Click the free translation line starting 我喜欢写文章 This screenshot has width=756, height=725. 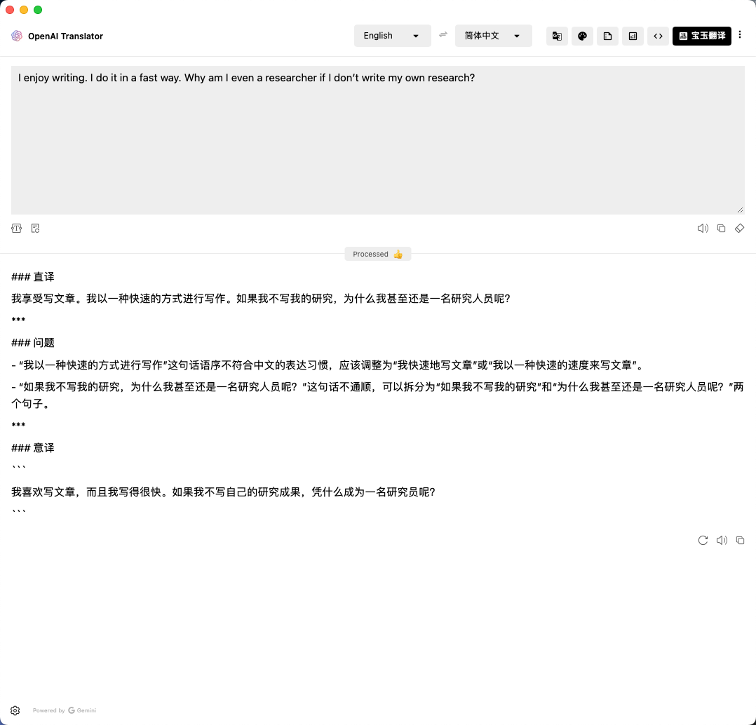click(x=223, y=492)
